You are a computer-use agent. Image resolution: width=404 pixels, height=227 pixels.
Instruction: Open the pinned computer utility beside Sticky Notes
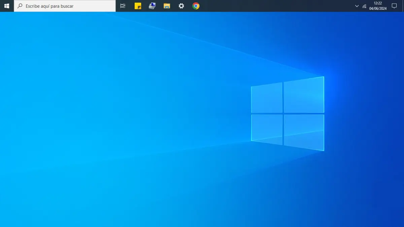[152, 6]
